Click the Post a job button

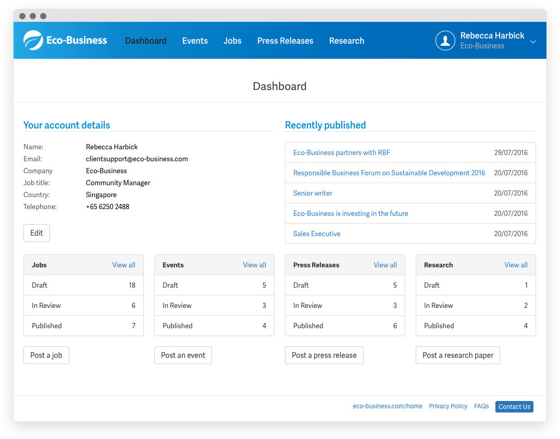(x=46, y=355)
